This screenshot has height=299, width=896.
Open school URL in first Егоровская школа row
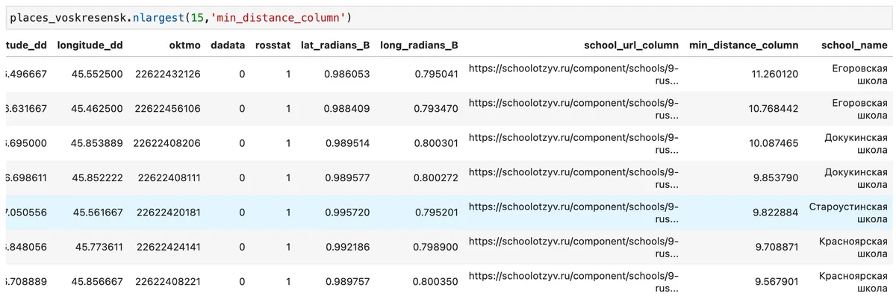[x=574, y=75]
